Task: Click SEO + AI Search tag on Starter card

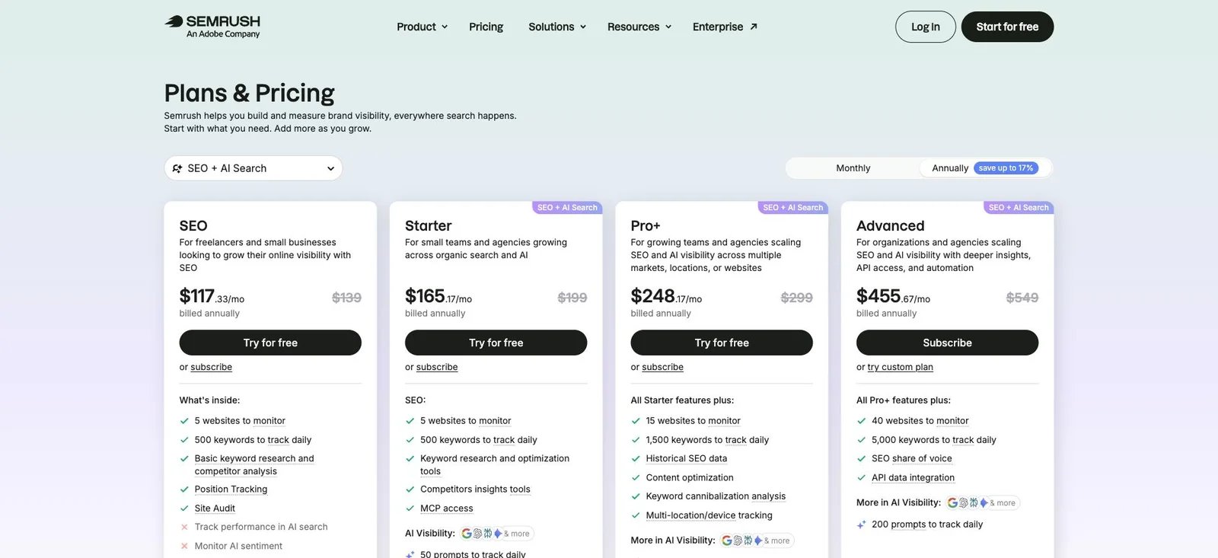Action: pyautogui.click(x=567, y=207)
